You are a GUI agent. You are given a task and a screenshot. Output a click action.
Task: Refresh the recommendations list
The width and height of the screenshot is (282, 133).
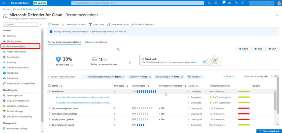pyautogui.click(x=54, y=24)
